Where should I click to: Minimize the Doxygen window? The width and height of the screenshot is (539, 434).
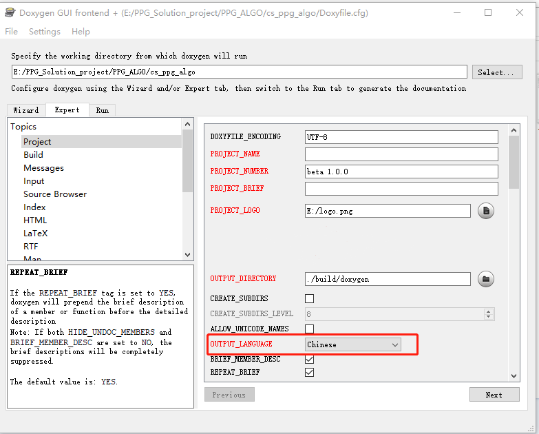click(457, 12)
